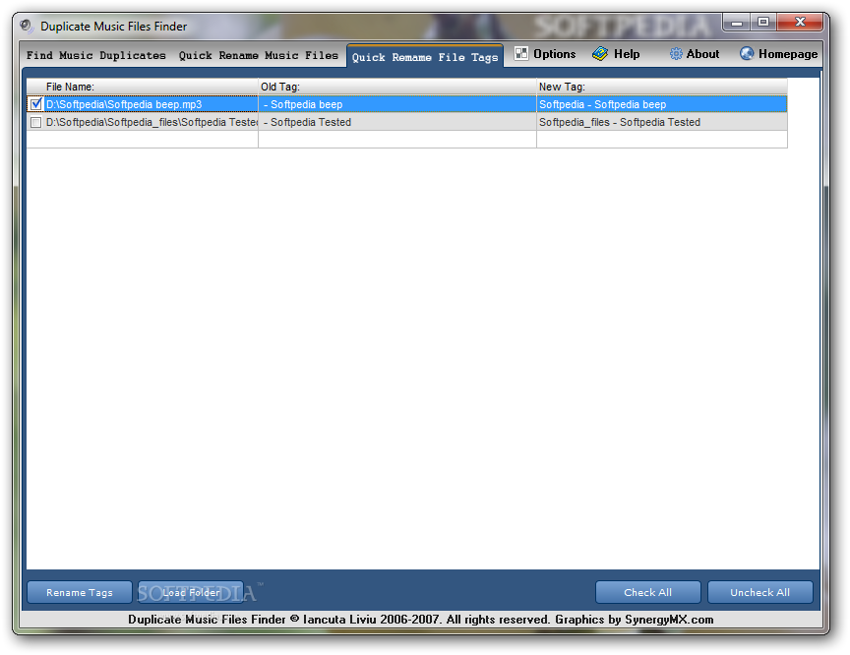
Task: Click old tag '- Softpedia Tested'
Action: coord(307,122)
